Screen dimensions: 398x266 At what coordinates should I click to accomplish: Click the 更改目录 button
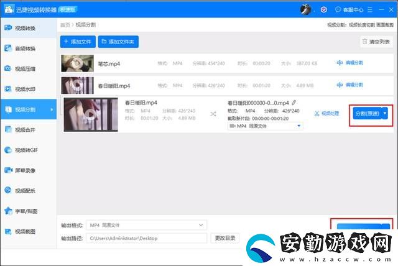click(225, 238)
